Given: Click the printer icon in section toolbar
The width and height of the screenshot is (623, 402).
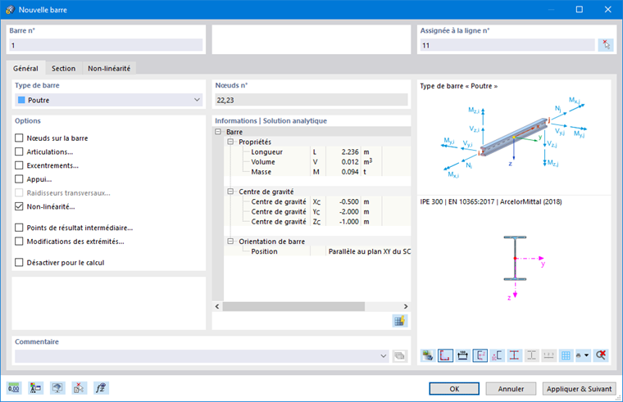Looking at the screenshot, I should click(x=579, y=355).
